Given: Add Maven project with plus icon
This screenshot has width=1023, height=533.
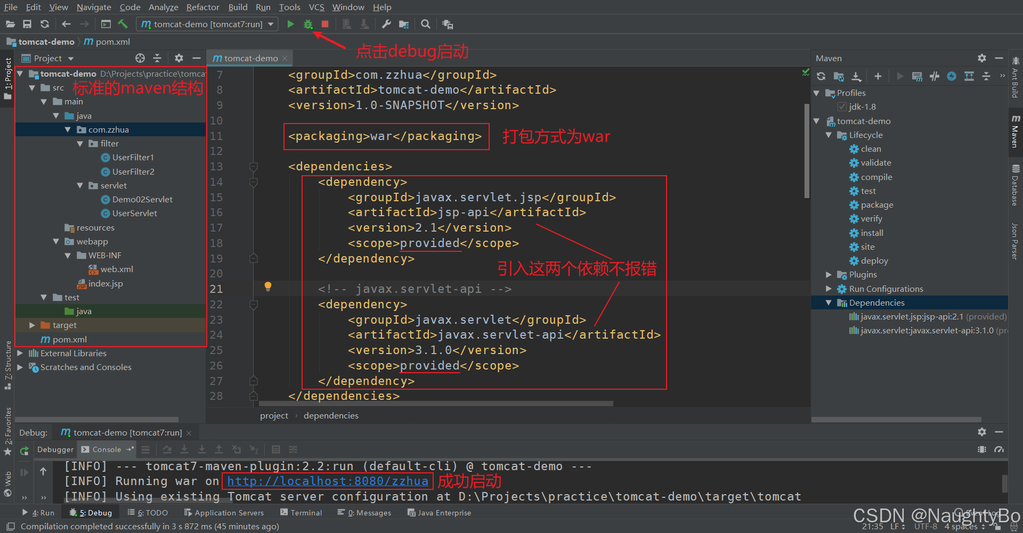Looking at the screenshot, I should [x=878, y=76].
